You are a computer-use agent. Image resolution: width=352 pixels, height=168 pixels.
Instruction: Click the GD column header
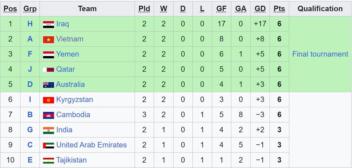[260, 9]
